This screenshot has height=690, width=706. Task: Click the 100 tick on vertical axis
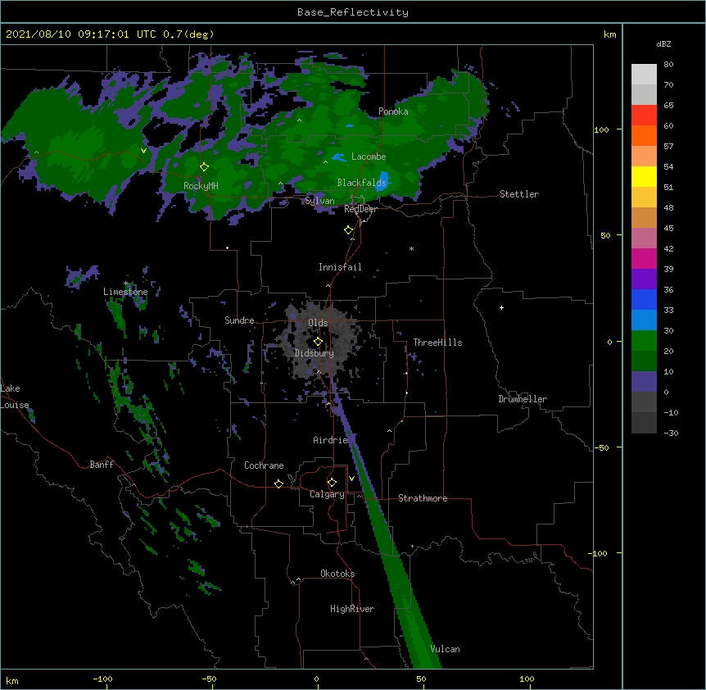point(601,129)
